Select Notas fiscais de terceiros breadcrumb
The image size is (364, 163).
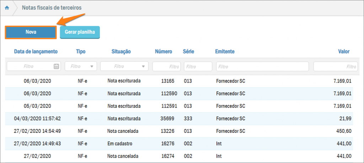[52, 8]
